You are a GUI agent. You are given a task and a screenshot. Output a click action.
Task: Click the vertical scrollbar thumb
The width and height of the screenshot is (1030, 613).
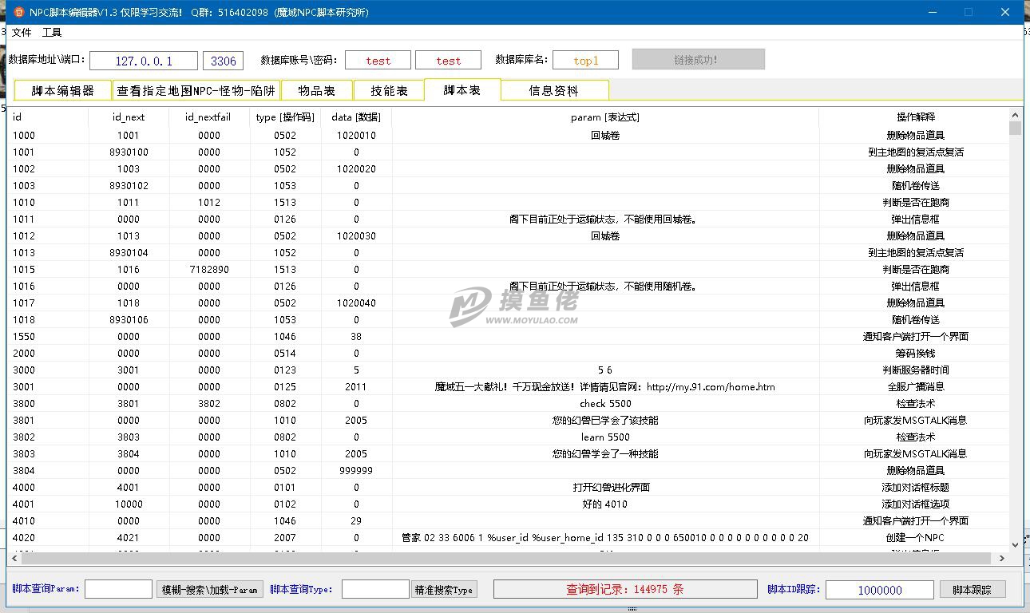[1016, 129]
